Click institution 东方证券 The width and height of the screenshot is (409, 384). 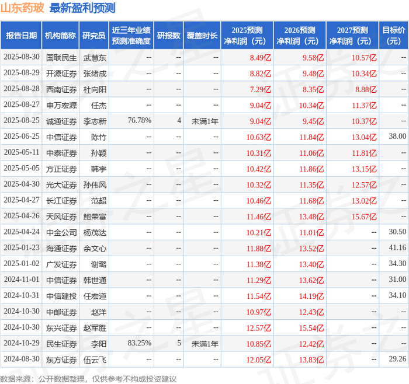coord(61,359)
